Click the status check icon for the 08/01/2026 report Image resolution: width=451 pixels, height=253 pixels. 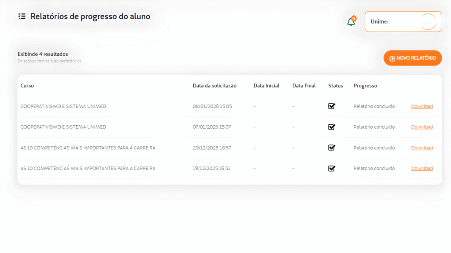pos(332,106)
